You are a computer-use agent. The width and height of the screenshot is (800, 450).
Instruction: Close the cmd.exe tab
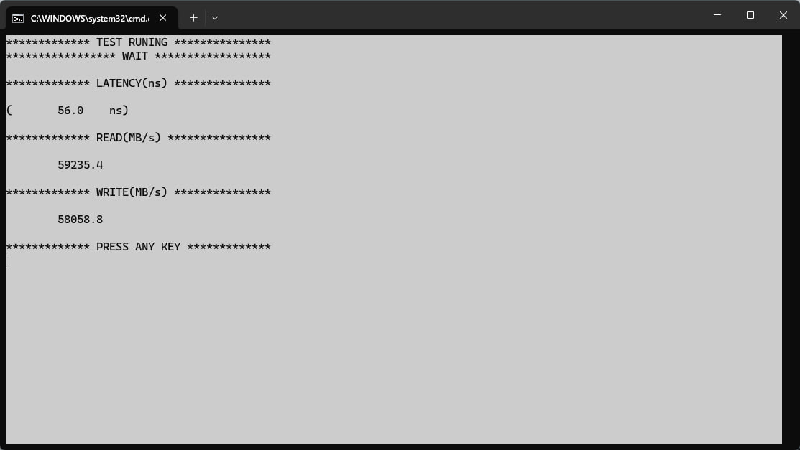click(162, 18)
